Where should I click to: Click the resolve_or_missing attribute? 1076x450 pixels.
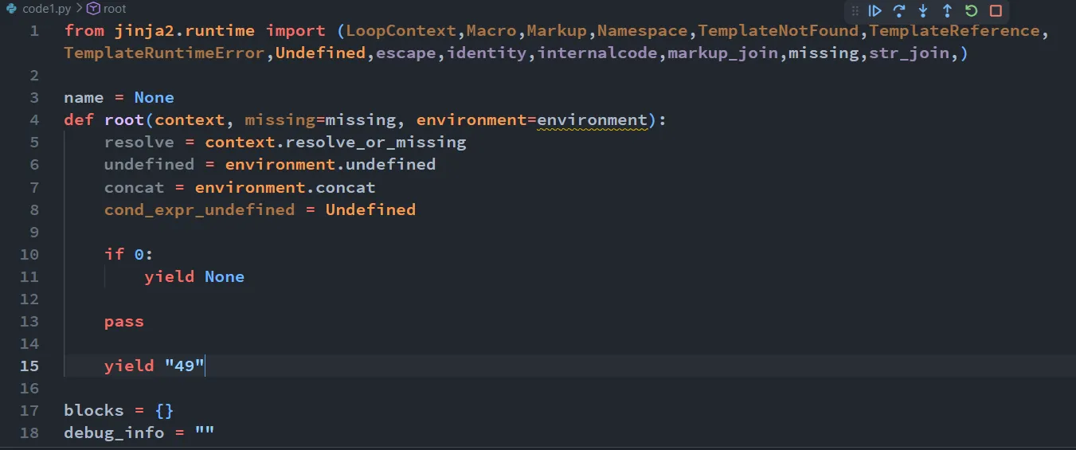[376, 143]
